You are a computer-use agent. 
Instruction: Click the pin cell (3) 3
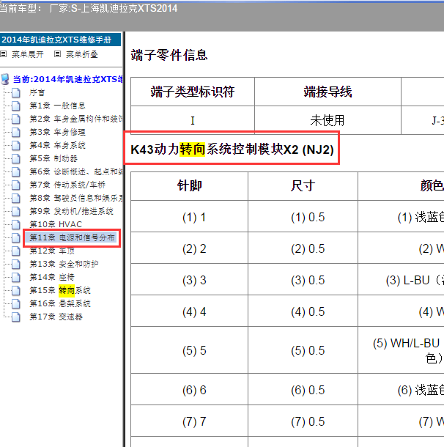190,280
